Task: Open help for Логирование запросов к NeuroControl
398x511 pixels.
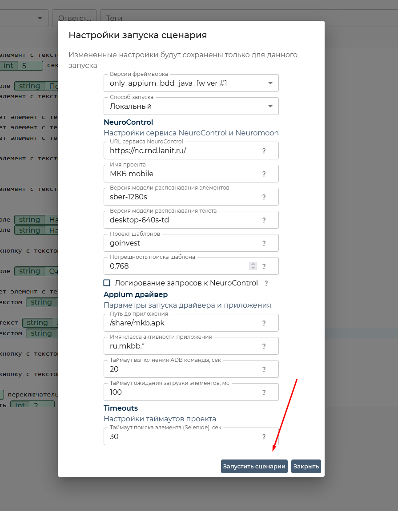Action: (266, 283)
